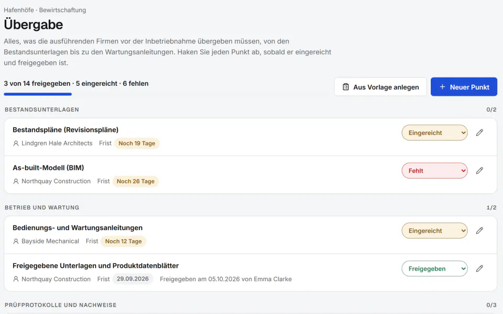Screen dimensions: 503x314
Task: Click the 29.09.2026 deadline date badge
Action: click(x=133, y=279)
